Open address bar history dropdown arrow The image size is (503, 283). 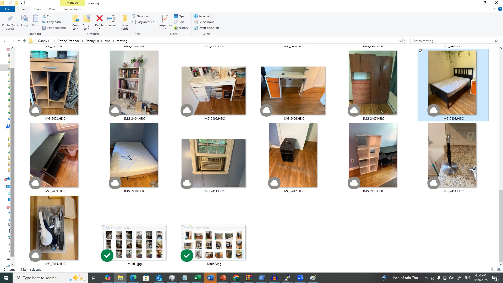400,41
